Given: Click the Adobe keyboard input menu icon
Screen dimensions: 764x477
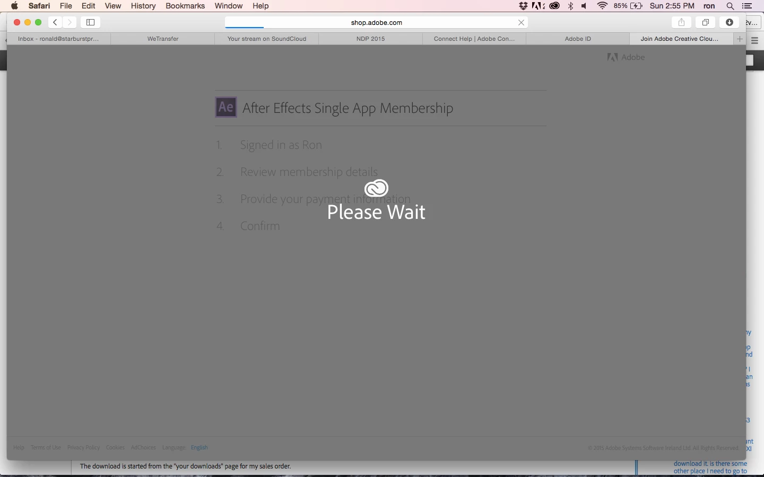Looking at the screenshot, I should coord(539,6).
